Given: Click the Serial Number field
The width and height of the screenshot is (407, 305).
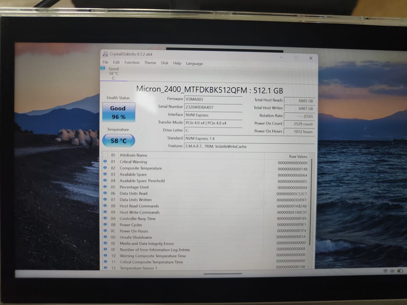Looking at the screenshot, I should tap(213, 107).
